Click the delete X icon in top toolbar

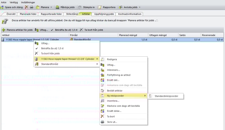(x=27, y=7)
